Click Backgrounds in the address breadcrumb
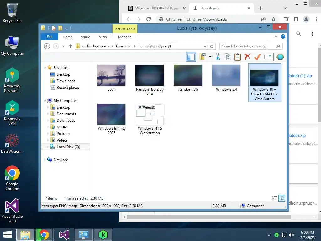The height and width of the screenshot is (241, 321). (98, 46)
